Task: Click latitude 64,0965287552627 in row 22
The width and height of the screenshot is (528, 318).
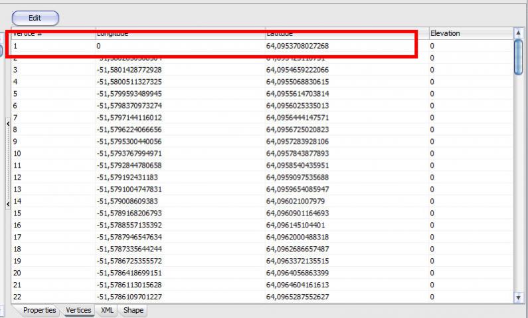Action: 297,297
